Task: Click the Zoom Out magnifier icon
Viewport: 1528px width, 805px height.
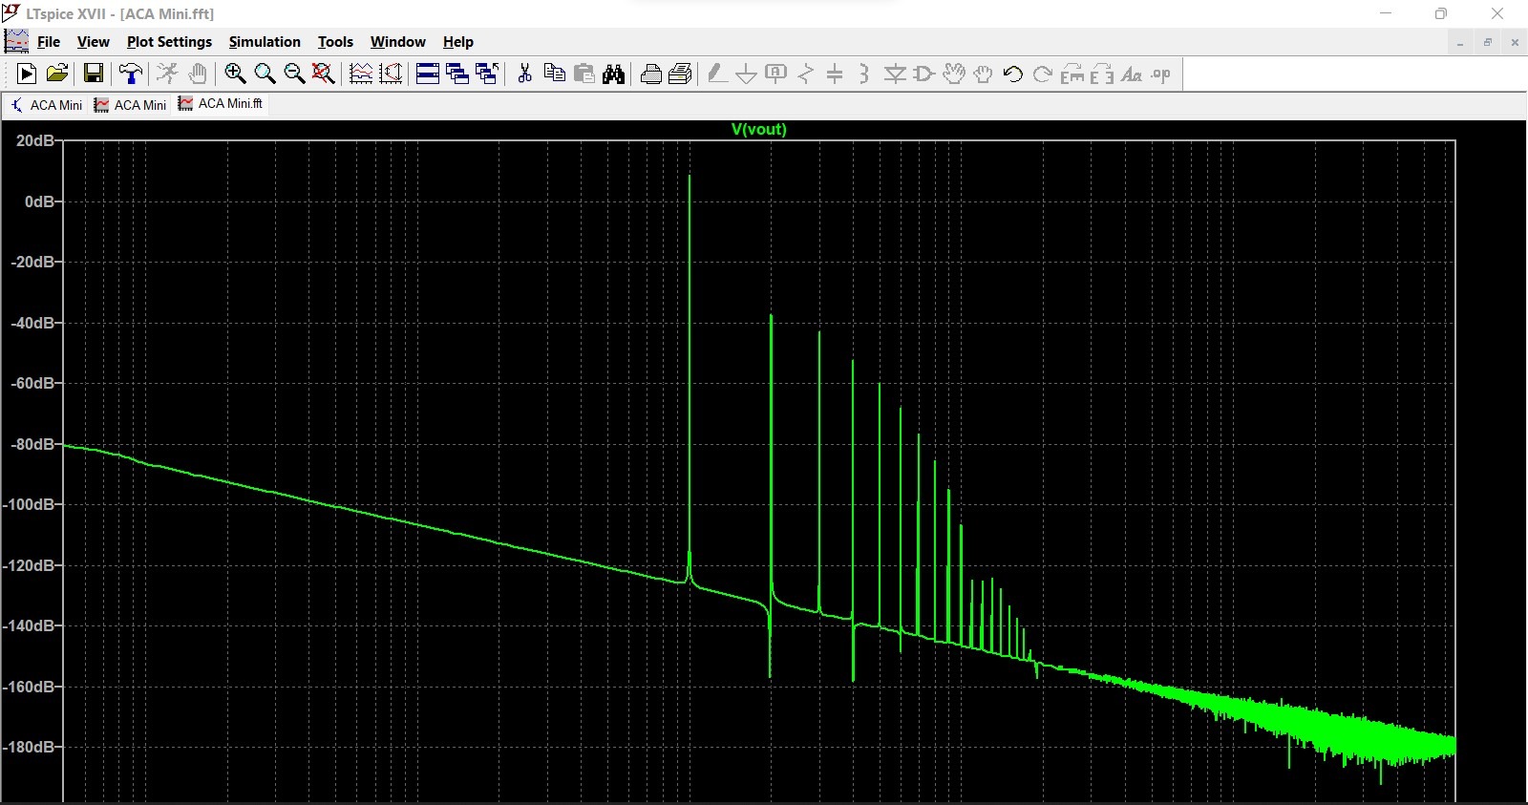Action: [x=294, y=74]
